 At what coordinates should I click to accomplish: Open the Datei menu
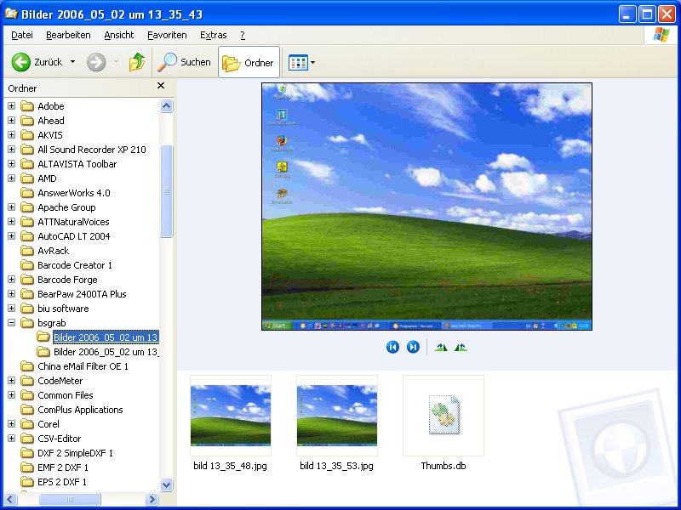[x=22, y=35]
